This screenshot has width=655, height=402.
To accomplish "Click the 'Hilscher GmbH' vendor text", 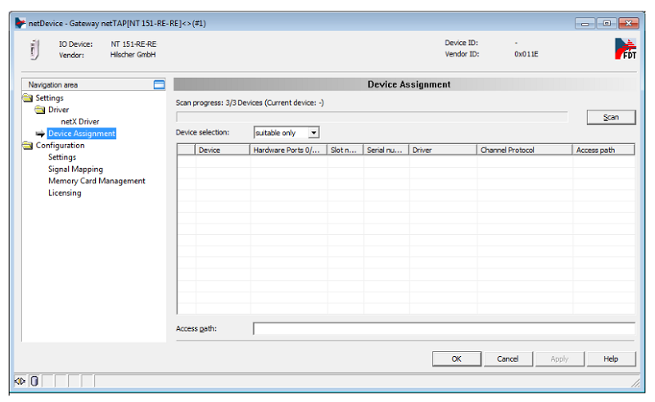I will 133,55.
